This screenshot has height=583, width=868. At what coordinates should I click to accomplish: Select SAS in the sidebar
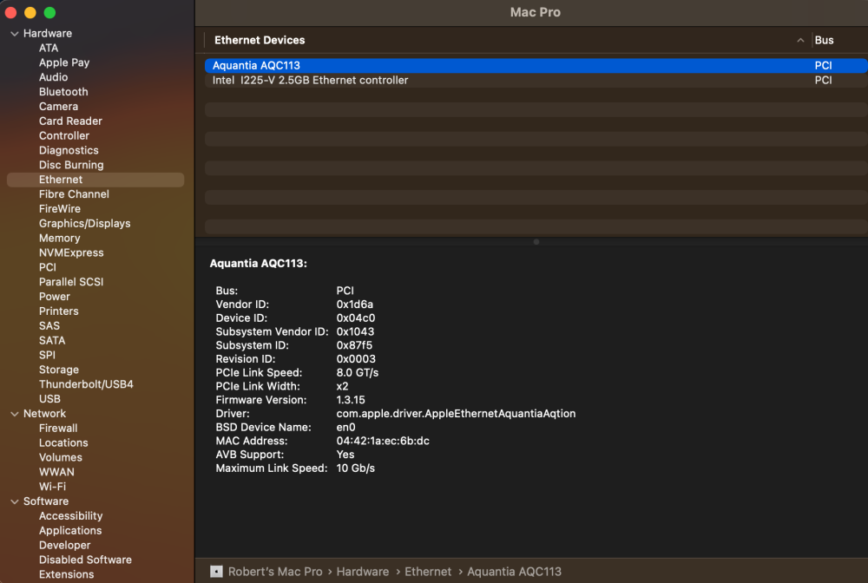pyautogui.click(x=49, y=326)
